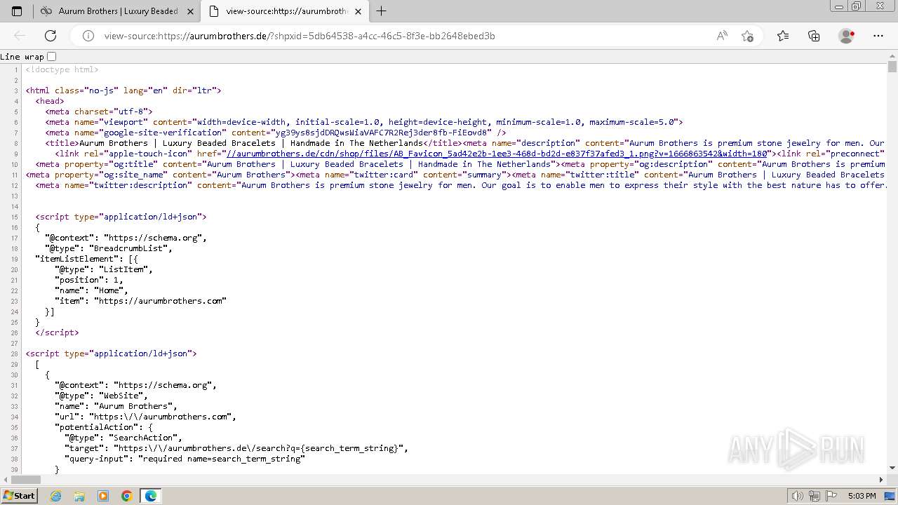Click the "required name=search_term_string" text
The width and height of the screenshot is (898, 505).
[222, 459]
